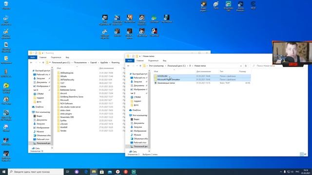Open the Главная tab in Roaming window

[x=43, y=57]
